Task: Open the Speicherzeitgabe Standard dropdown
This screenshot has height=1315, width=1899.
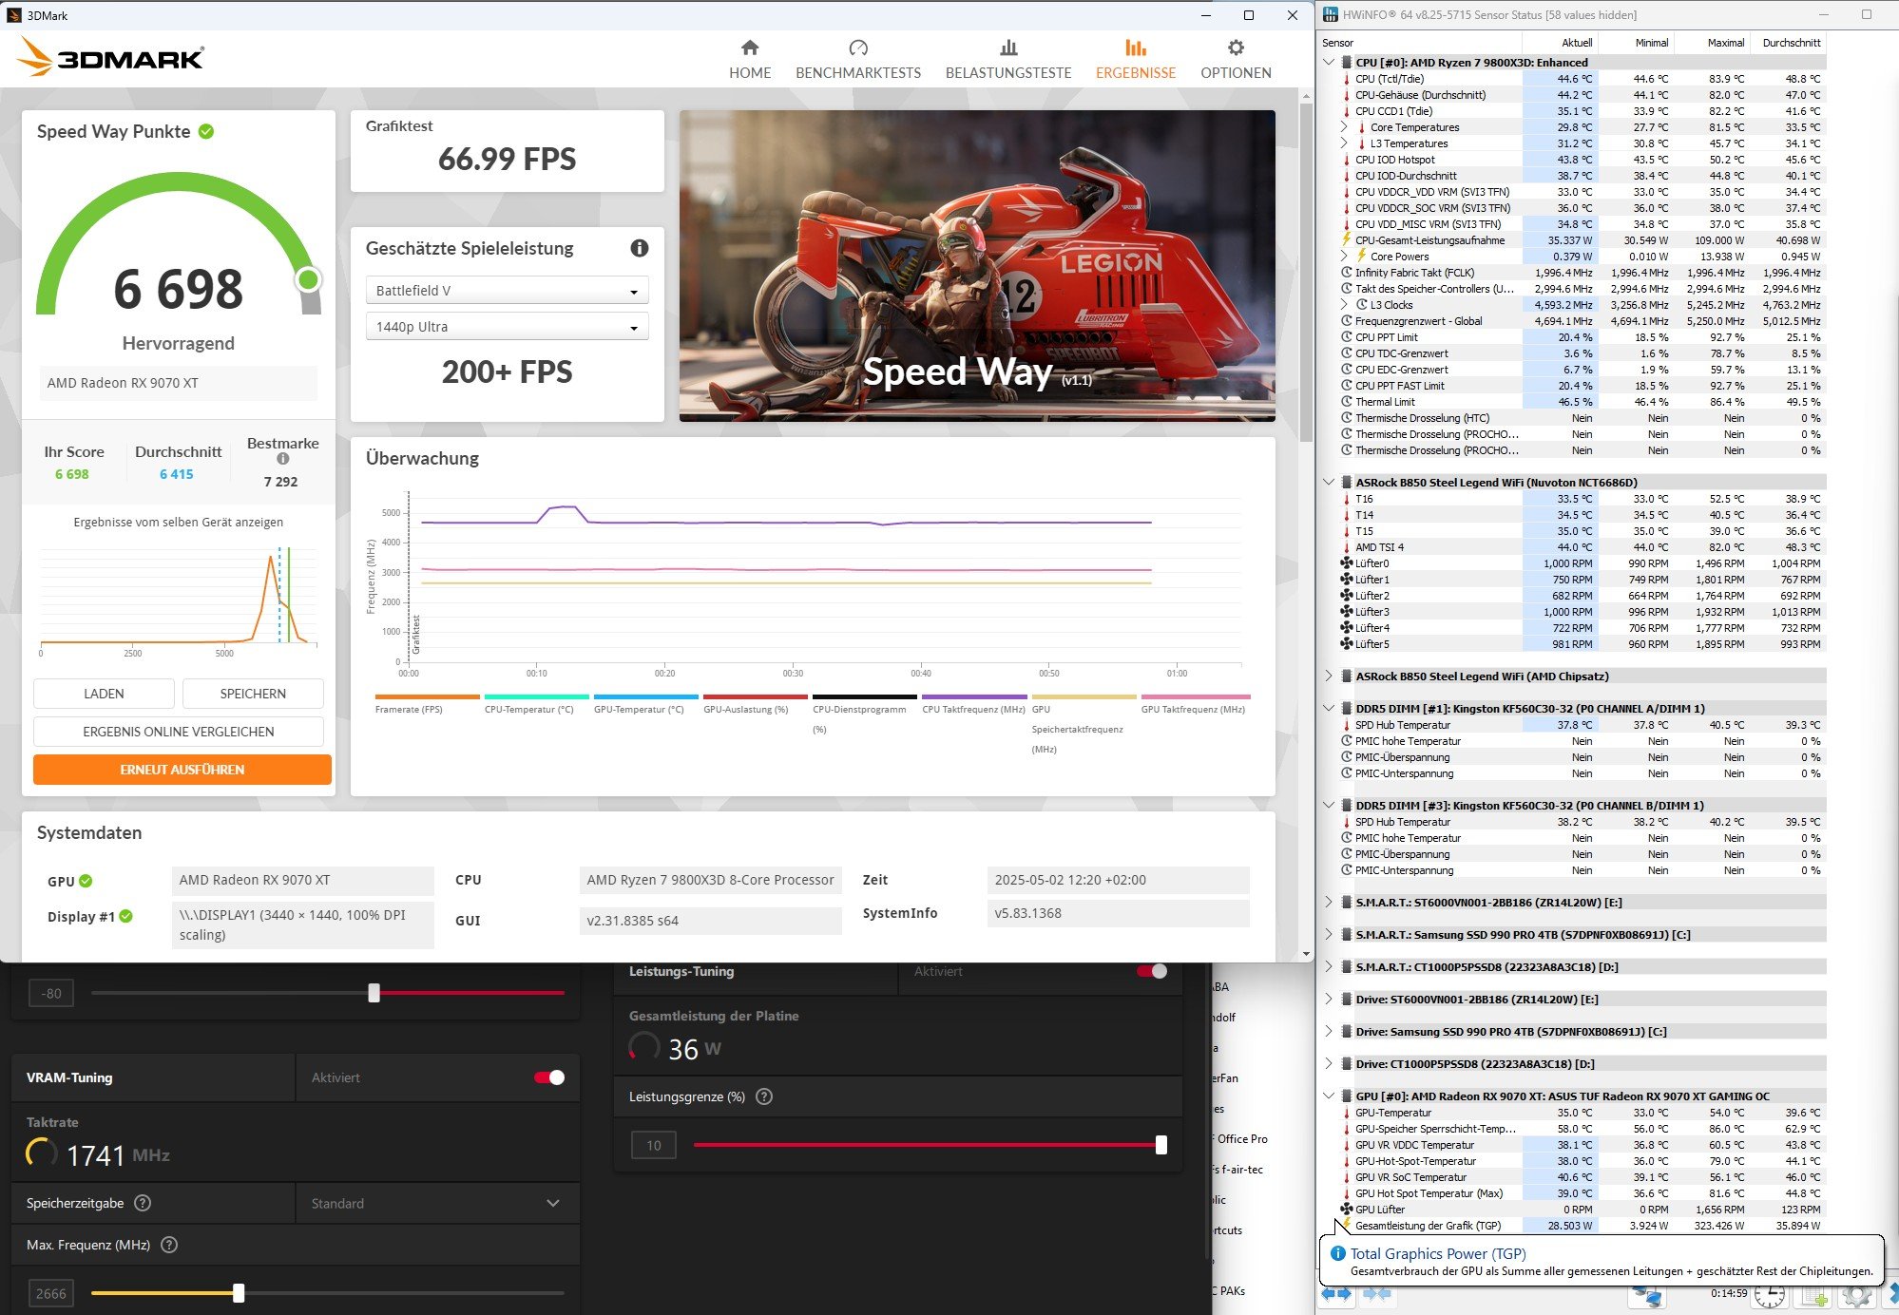Action: click(437, 1203)
